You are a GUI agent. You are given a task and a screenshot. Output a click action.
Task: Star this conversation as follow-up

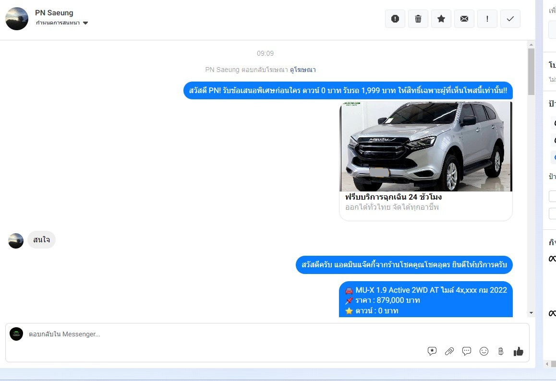point(441,19)
